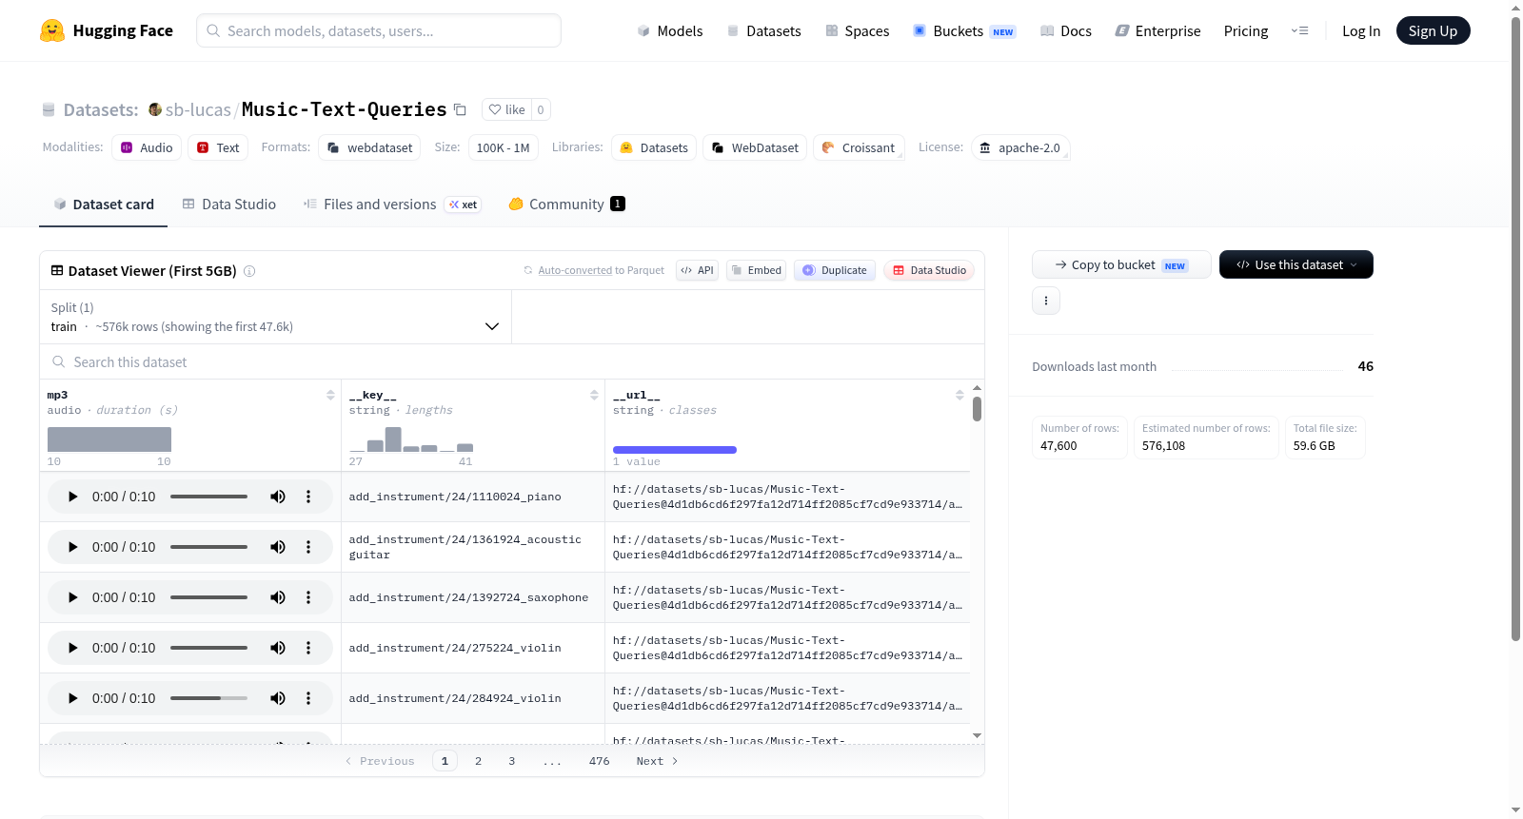1523x819 pixels.
Task: Expand the train split dropdown
Action: (275, 317)
